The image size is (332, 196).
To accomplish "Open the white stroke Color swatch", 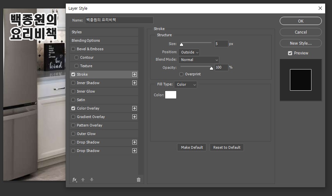I will (x=171, y=95).
